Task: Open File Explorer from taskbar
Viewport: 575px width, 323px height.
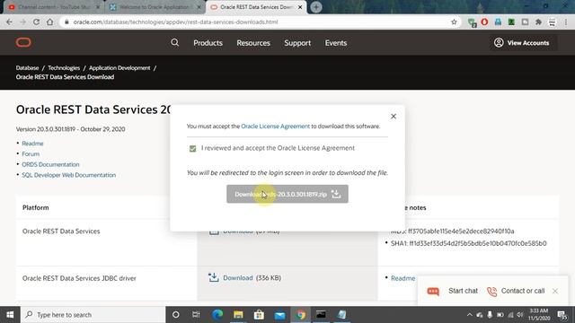Action: [238, 315]
